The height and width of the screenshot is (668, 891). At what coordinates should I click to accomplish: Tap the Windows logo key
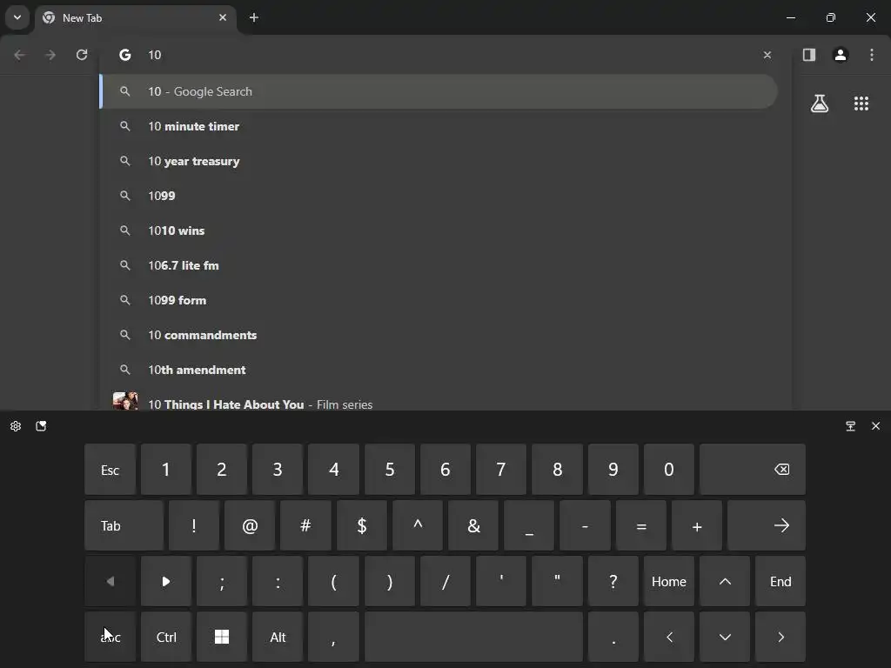coord(222,637)
